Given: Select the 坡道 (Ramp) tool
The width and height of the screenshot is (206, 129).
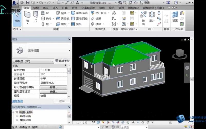Looking at the screenshot, I should click(x=96, y=19).
